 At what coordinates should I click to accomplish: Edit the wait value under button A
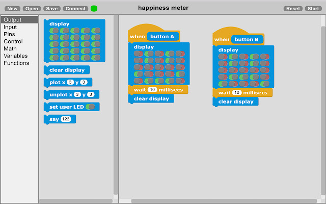(152, 90)
